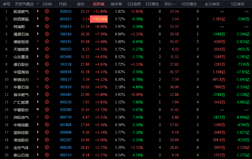Image resolution: width=252 pixels, height=159 pixels.
Task: Click the 5日涨跌 column header
Action: click(x=136, y=4)
